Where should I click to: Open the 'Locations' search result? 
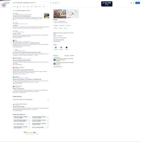coord(15,25)
